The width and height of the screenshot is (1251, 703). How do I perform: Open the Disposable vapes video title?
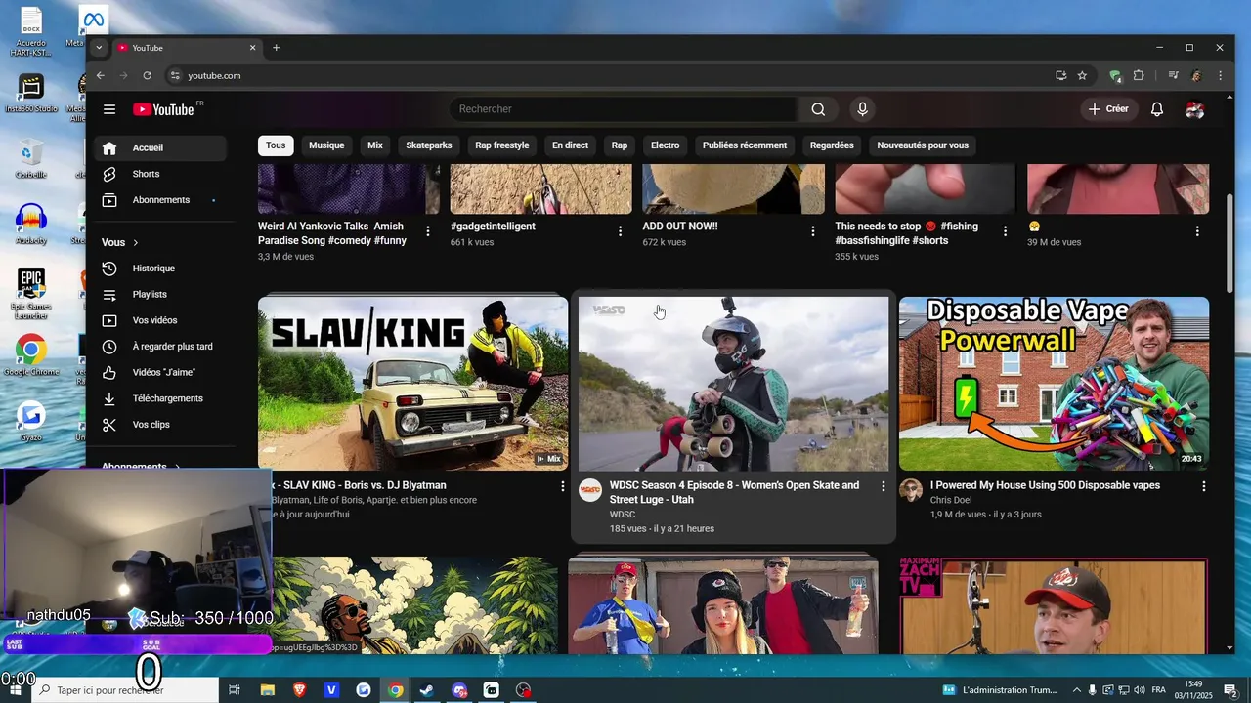tap(1045, 485)
